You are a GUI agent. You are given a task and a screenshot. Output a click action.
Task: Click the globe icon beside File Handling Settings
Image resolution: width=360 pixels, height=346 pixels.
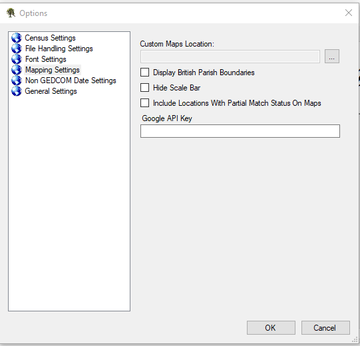pyautogui.click(x=16, y=49)
